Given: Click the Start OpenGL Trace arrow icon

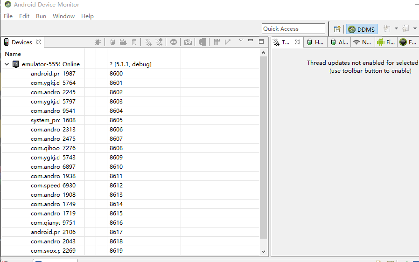Looking at the screenshot, I should 228,42.
